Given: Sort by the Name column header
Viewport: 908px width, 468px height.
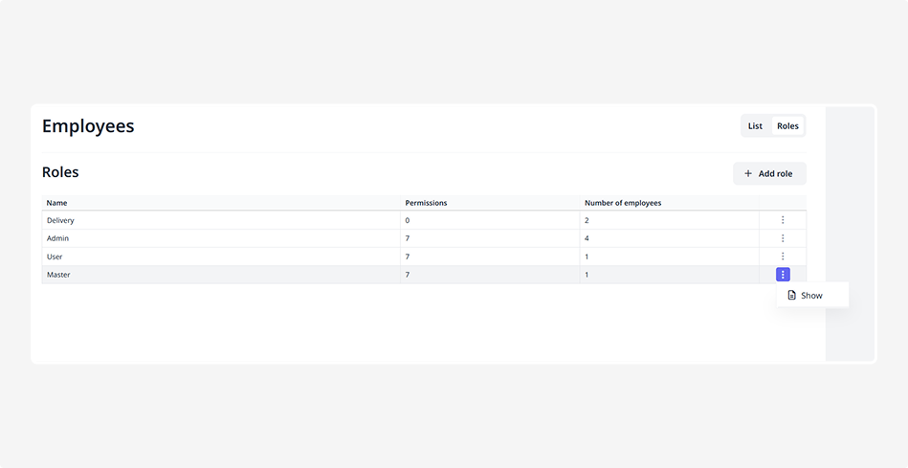Looking at the screenshot, I should [57, 203].
